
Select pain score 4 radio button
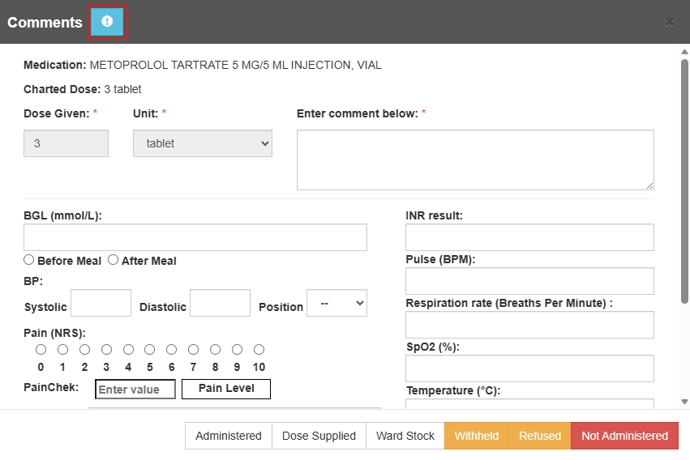(x=128, y=349)
